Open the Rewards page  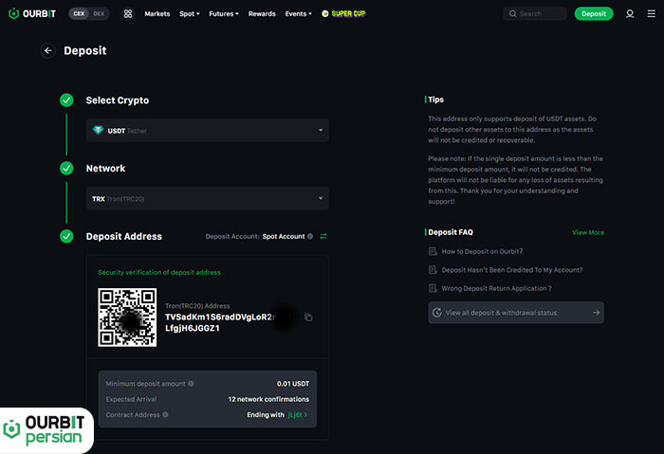[262, 13]
